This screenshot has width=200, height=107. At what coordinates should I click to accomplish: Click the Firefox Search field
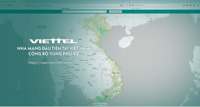(x=153, y=5)
